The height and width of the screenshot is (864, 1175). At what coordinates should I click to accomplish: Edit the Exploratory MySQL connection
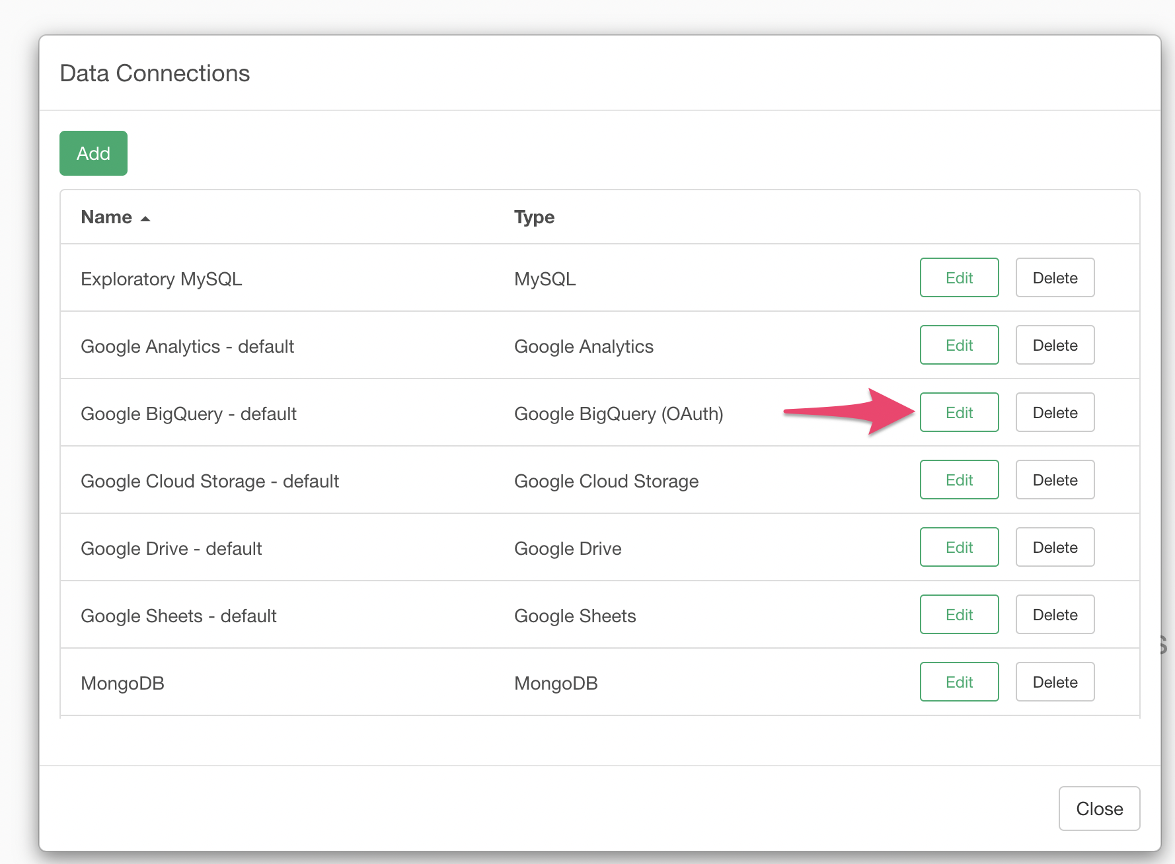click(x=959, y=278)
